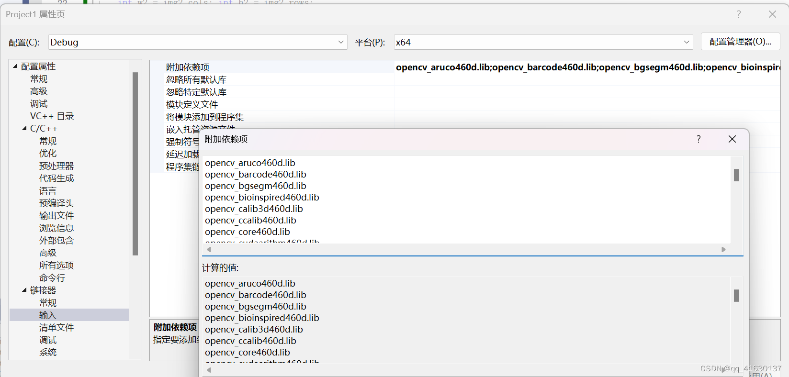Click the property tree vertical scrollbar

coord(135,164)
